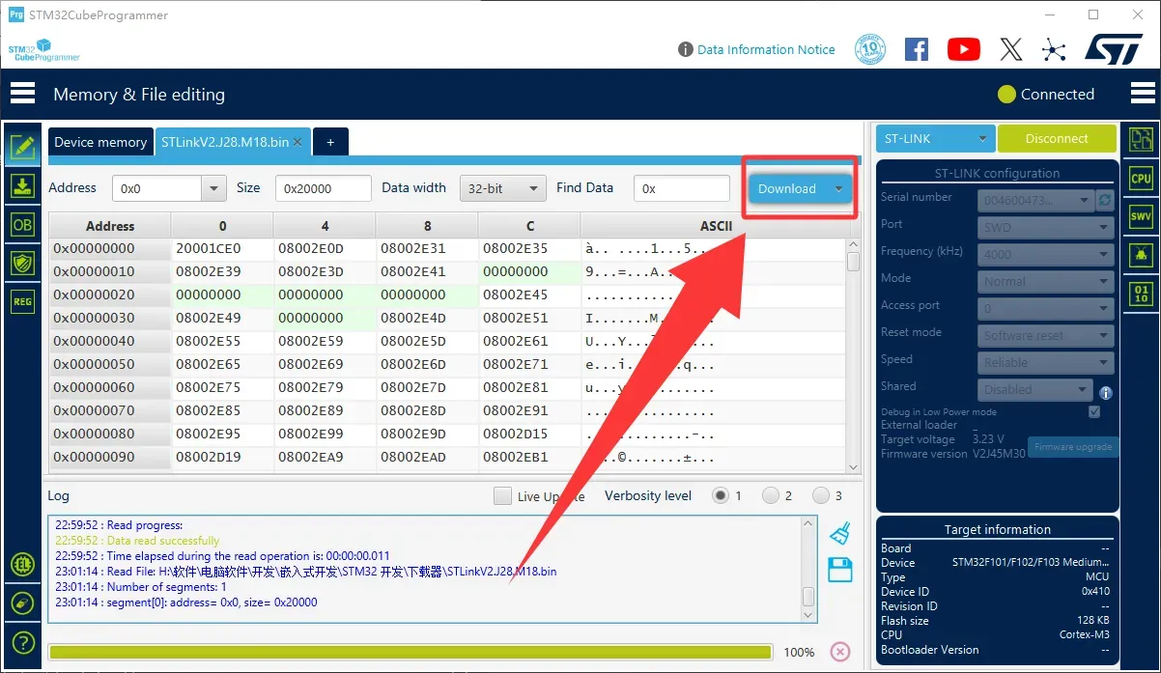The image size is (1161, 673).
Task: Switch to the Device memory tab
Action: click(x=100, y=142)
